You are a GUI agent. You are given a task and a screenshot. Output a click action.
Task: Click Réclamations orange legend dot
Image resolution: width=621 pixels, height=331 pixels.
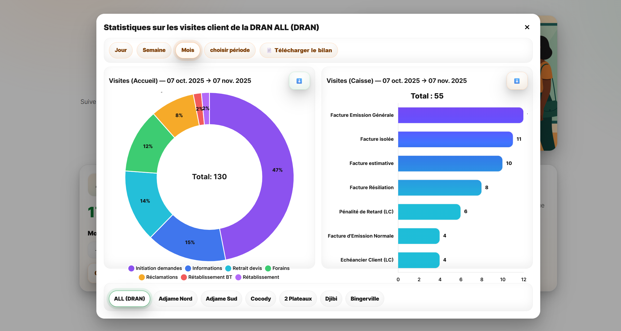[x=142, y=277]
